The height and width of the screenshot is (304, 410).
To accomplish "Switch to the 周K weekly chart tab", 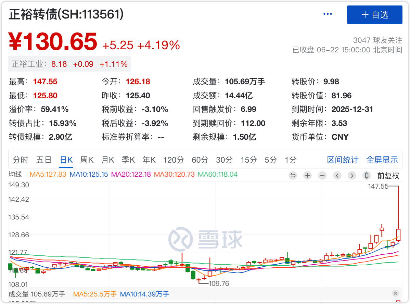I will tap(87, 160).
